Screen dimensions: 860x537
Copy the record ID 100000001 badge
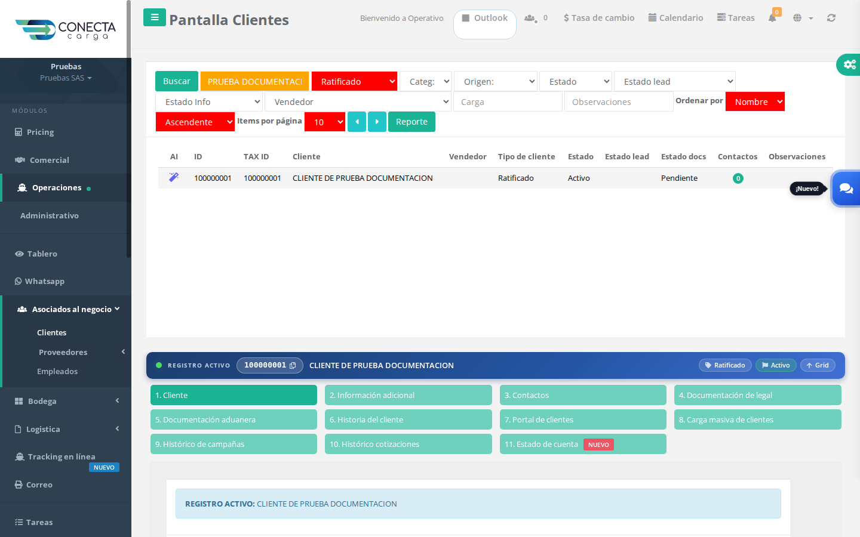point(270,365)
